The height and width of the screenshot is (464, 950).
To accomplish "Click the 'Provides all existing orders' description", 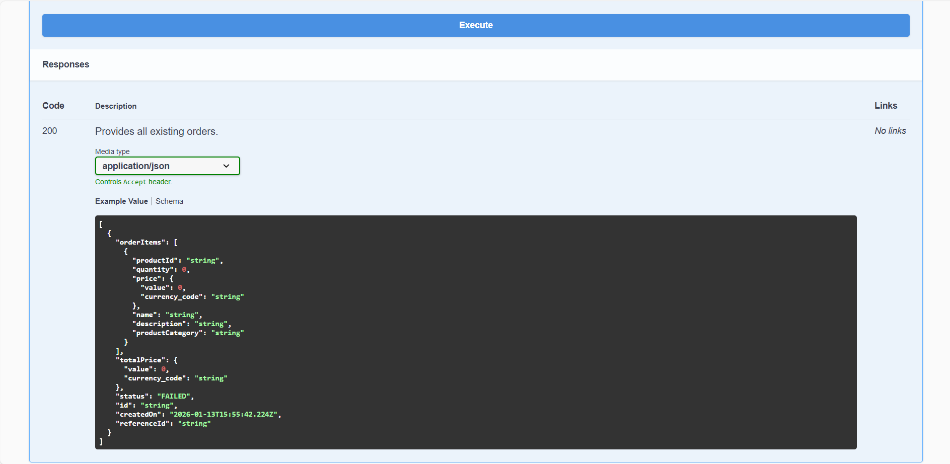I will 156,131.
